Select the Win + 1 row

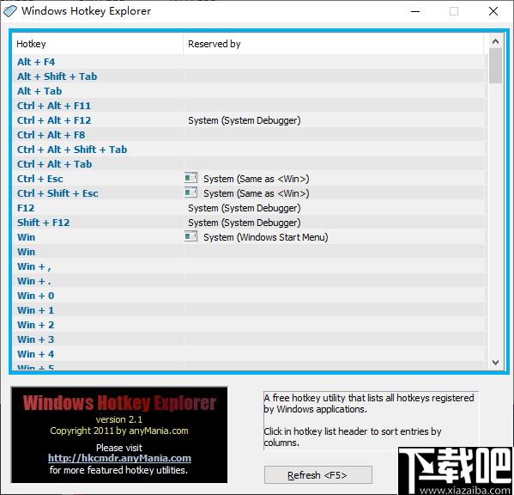tap(249, 310)
